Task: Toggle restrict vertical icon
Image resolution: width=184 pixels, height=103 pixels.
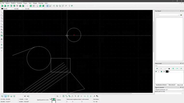Action: click(88, 96)
